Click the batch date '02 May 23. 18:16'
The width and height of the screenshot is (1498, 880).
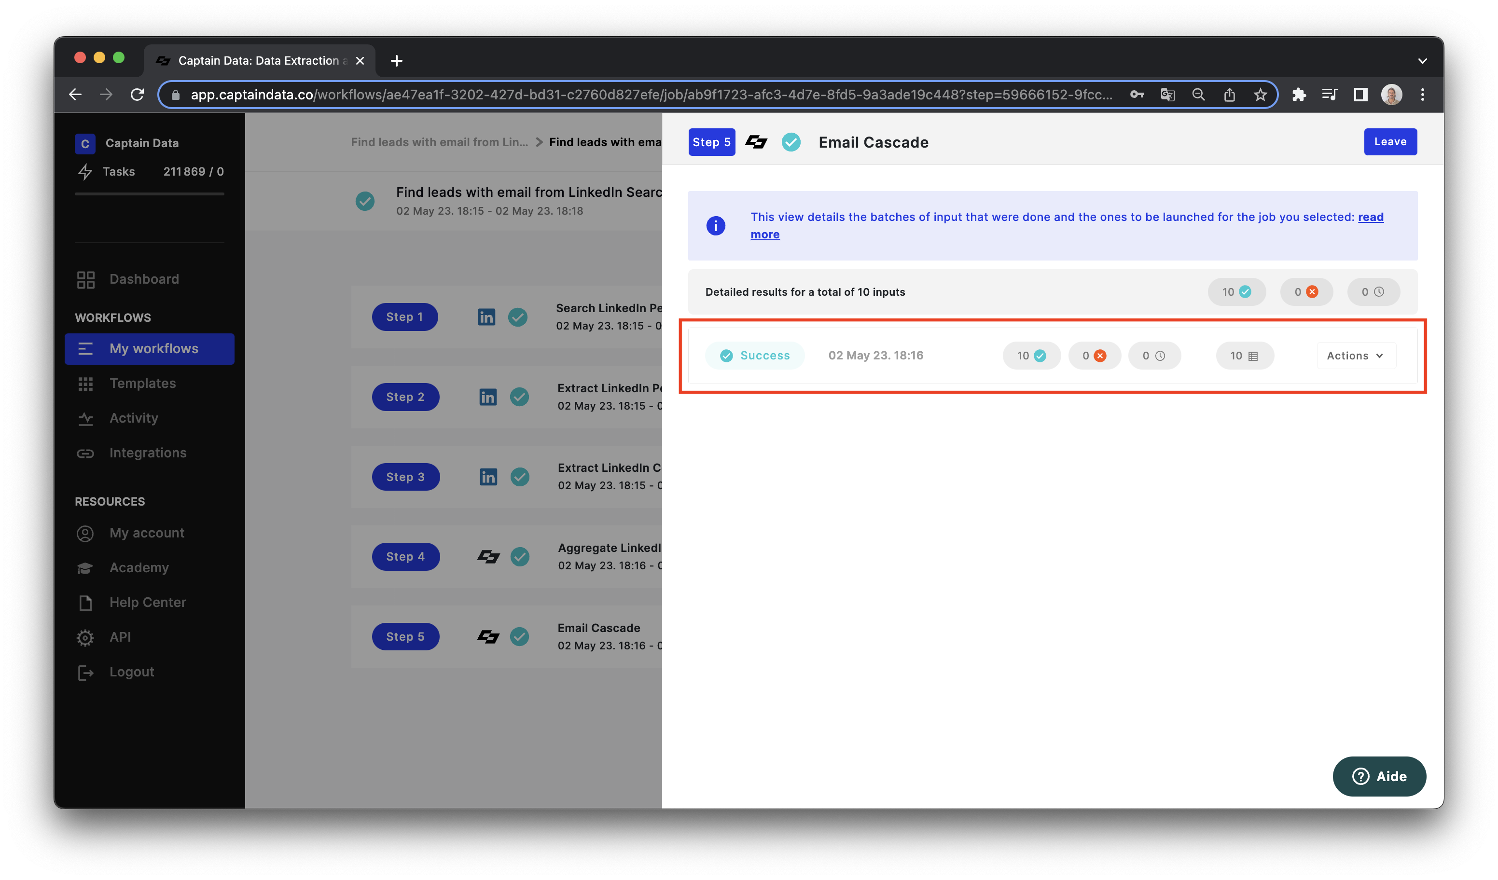[875, 355]
